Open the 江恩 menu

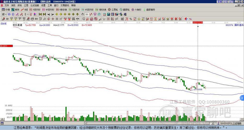26,5
